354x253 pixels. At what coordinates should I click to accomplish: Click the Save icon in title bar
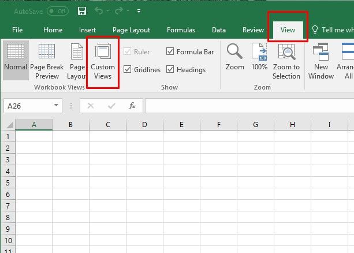(x=81, y=11)
